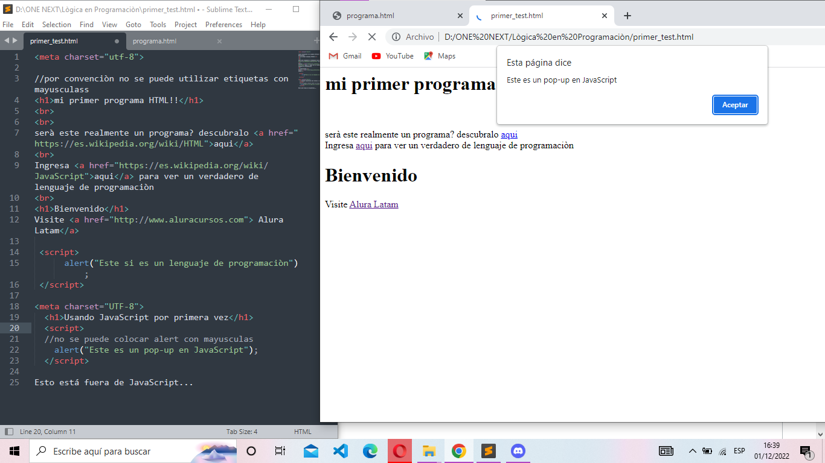
Task: Change Tab Size: 4 setting
Action: click(x=242, y=432)
